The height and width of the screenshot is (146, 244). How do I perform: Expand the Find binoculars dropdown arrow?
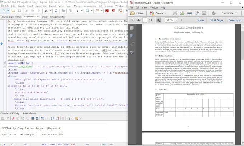click(x=51, y=11)
